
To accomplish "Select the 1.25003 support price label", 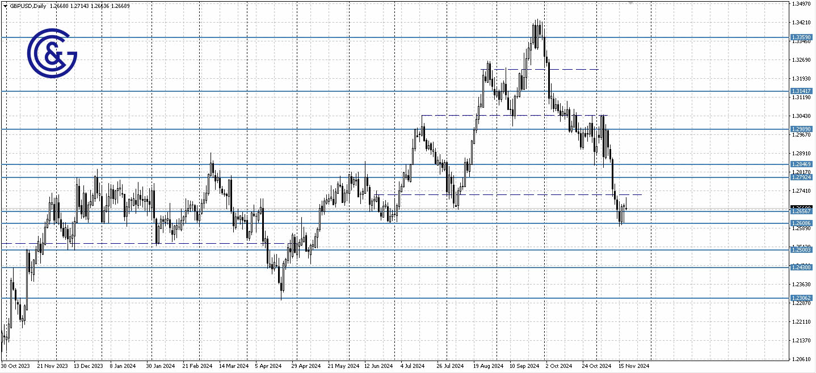I will pyautogui.click(x=802, y=250).
